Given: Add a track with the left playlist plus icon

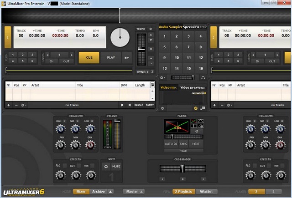Looking at the screenshot, I should (9, 105).
